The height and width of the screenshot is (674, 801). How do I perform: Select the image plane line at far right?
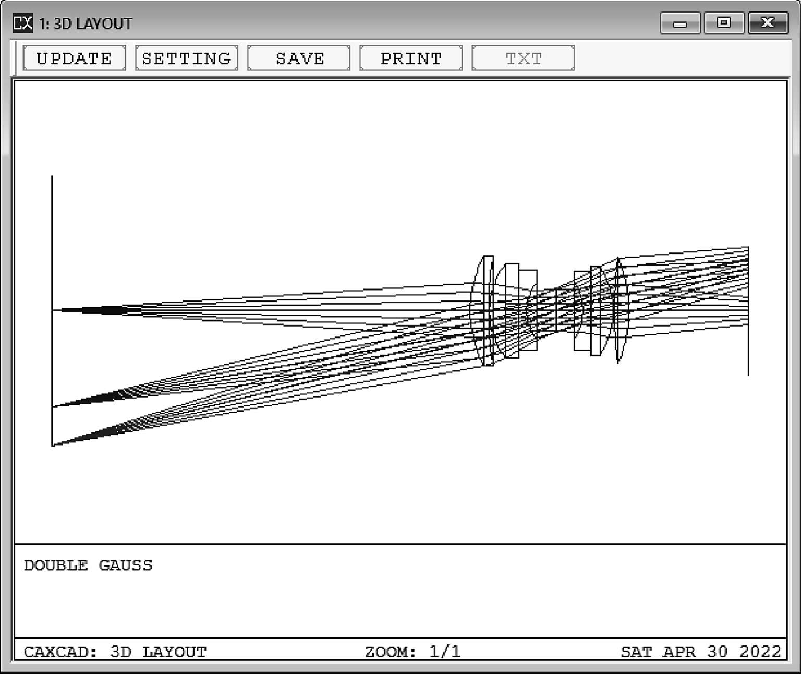pyautogui.click(x=748, y=355)
